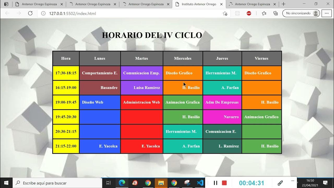This screenshot has height=188, width=334.
Task: Click the Comunicacion Emp. cell
Action: [x=142, y=73]
